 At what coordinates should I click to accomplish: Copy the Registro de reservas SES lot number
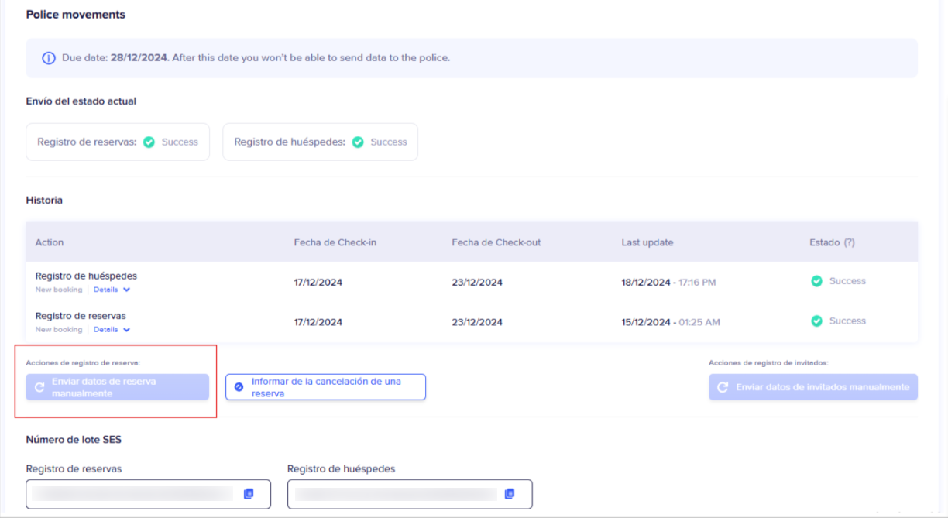coord(249,494)
